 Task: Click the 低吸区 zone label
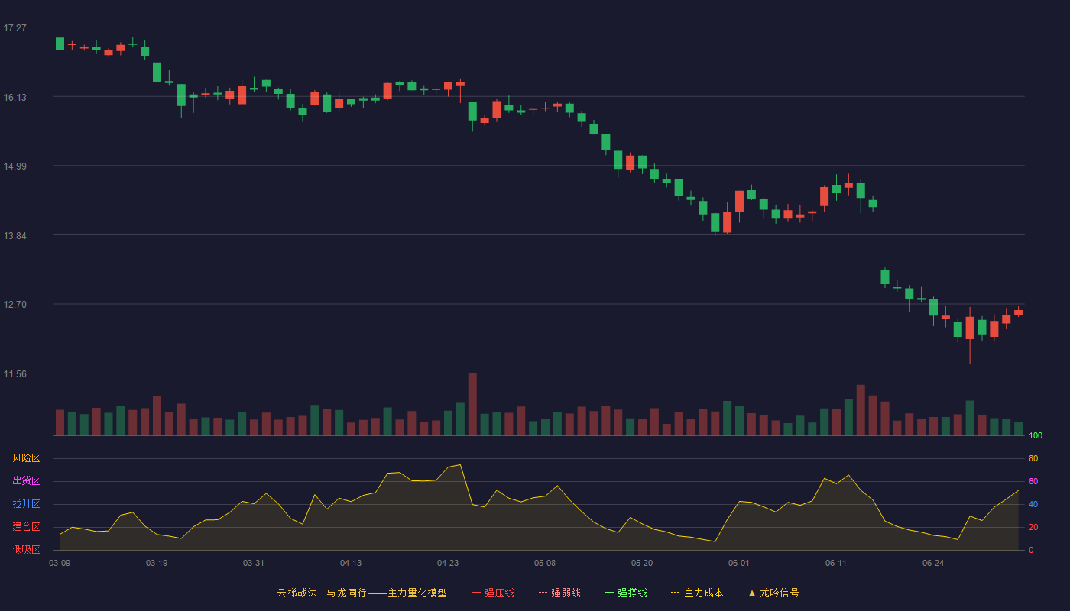[x=26, y=549]
